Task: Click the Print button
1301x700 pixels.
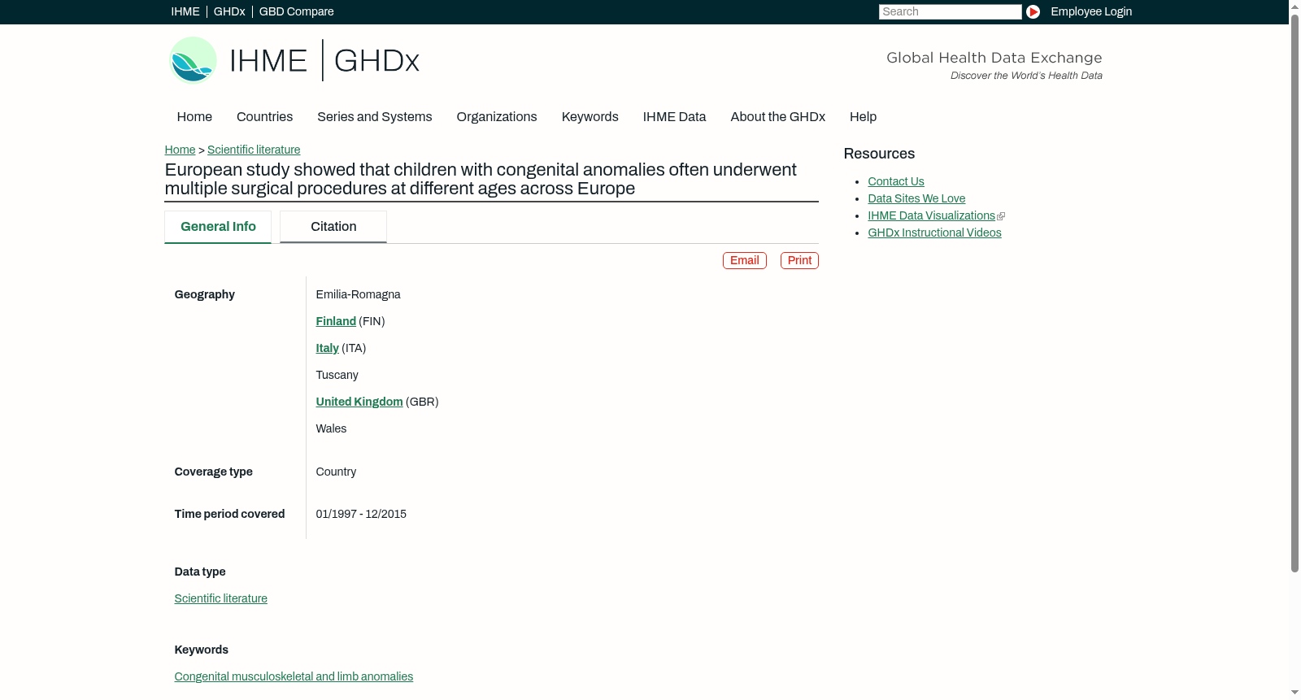Action: coord(799,260)
